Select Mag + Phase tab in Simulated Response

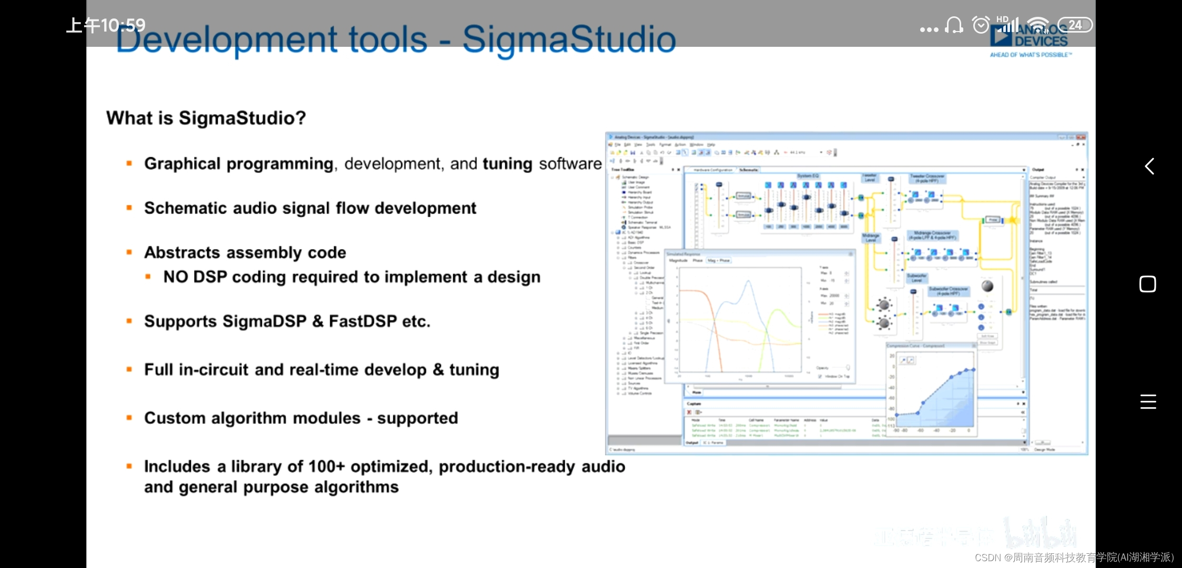[x=719, y=260]
